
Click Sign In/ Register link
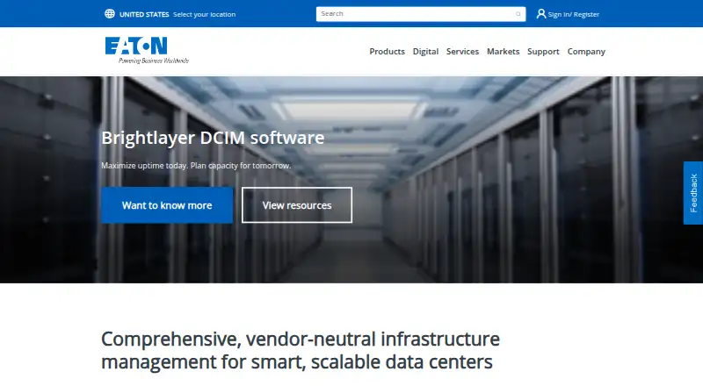[x=574, y=14]
